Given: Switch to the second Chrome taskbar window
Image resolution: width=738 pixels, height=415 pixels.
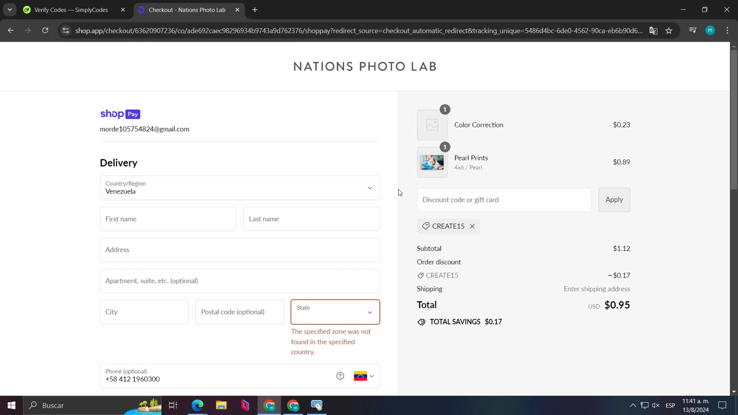Looking at the screenshot, I should pyautogui.click(x=293, y=405).
